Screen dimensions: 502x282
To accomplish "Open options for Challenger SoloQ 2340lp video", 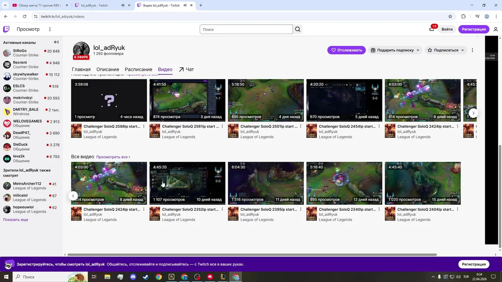I will point(379,210).
